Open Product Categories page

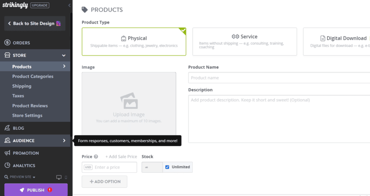click(33, 76)
